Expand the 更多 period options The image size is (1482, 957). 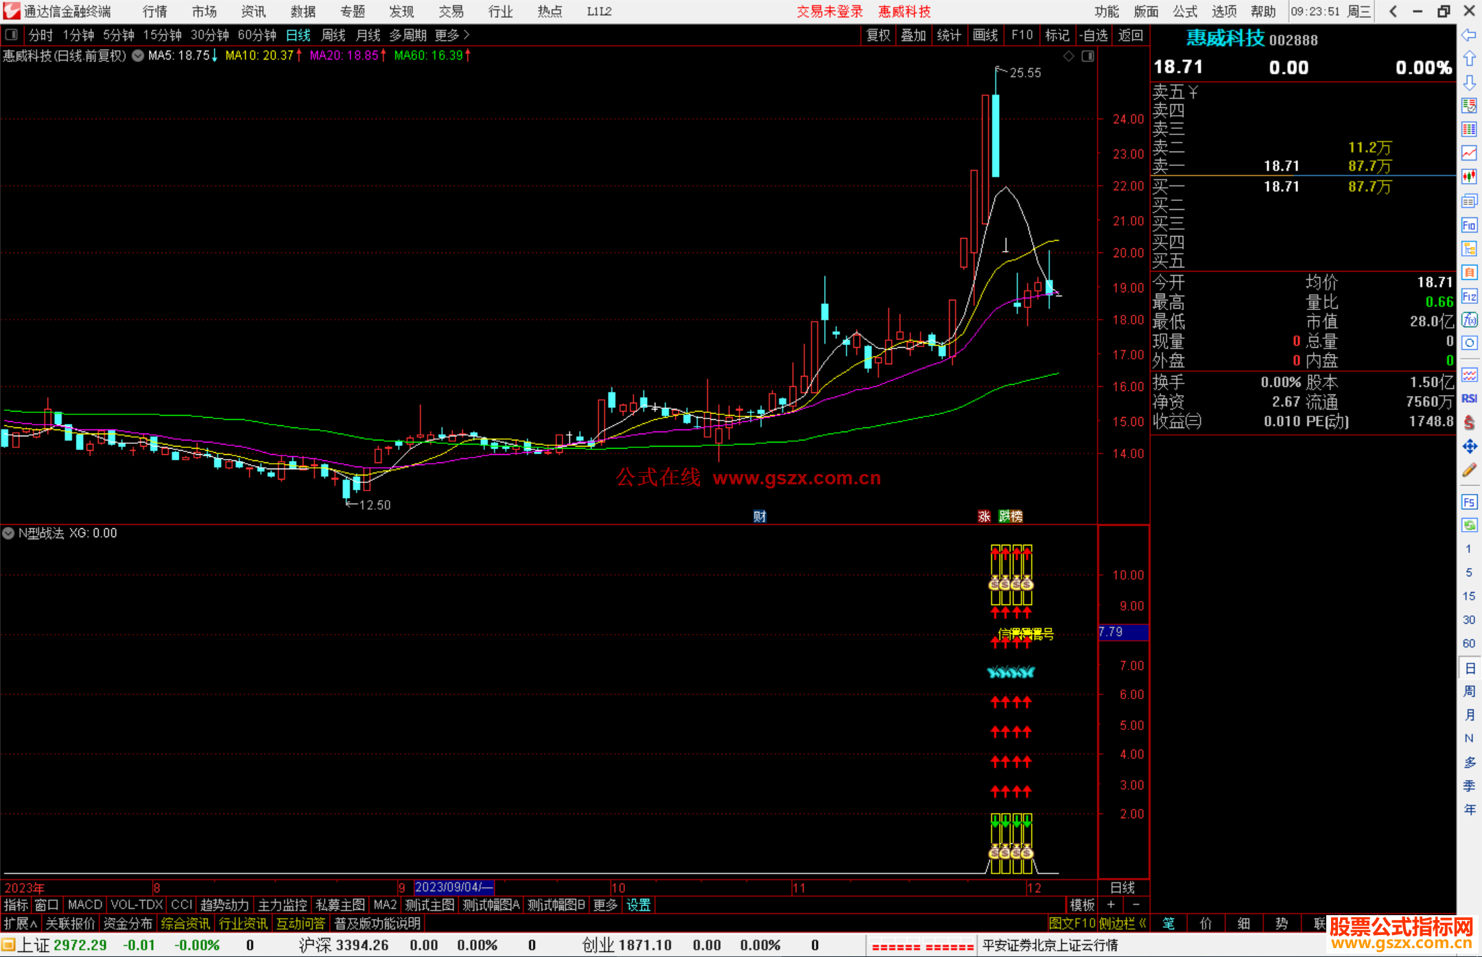(452, 35)
